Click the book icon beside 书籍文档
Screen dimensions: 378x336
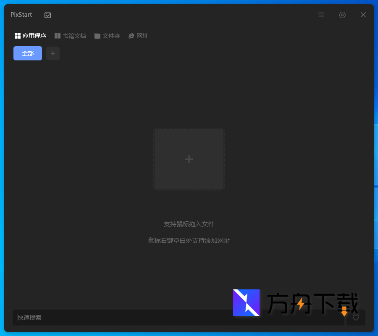[57, 35]
